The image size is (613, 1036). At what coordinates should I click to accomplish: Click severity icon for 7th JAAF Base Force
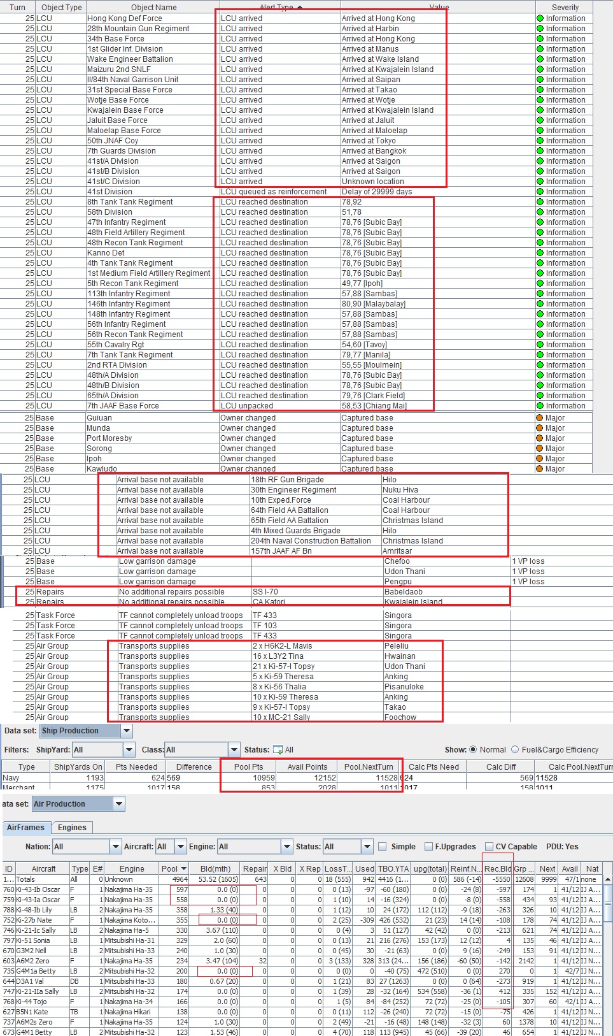[540, 406]
